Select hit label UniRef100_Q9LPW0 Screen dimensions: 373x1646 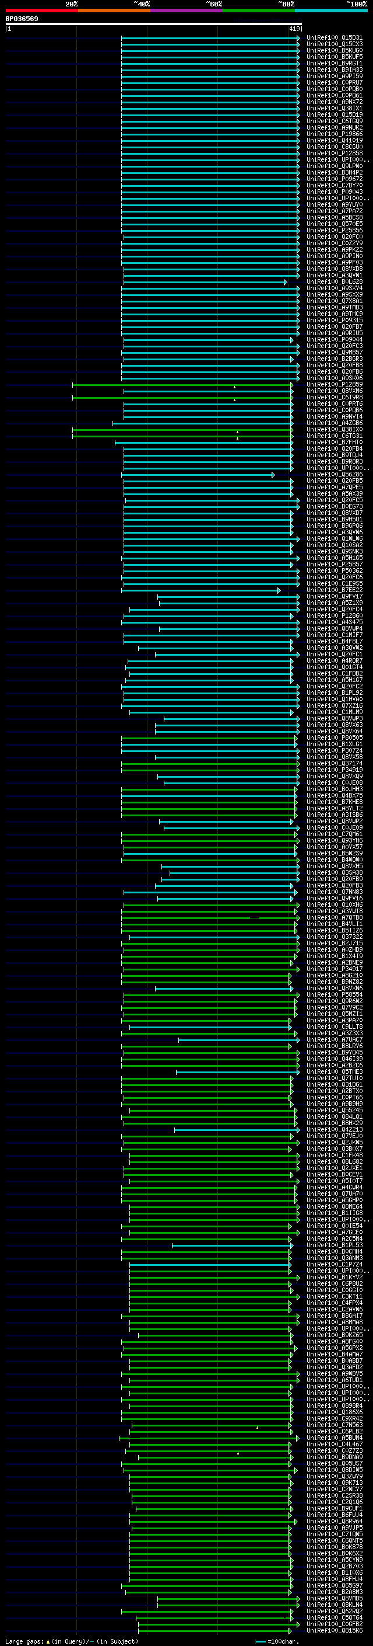point(334,165)
